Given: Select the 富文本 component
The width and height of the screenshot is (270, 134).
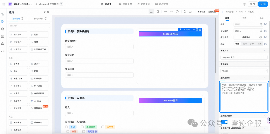Looking at the screenshot, I should (x=39, y=64).
